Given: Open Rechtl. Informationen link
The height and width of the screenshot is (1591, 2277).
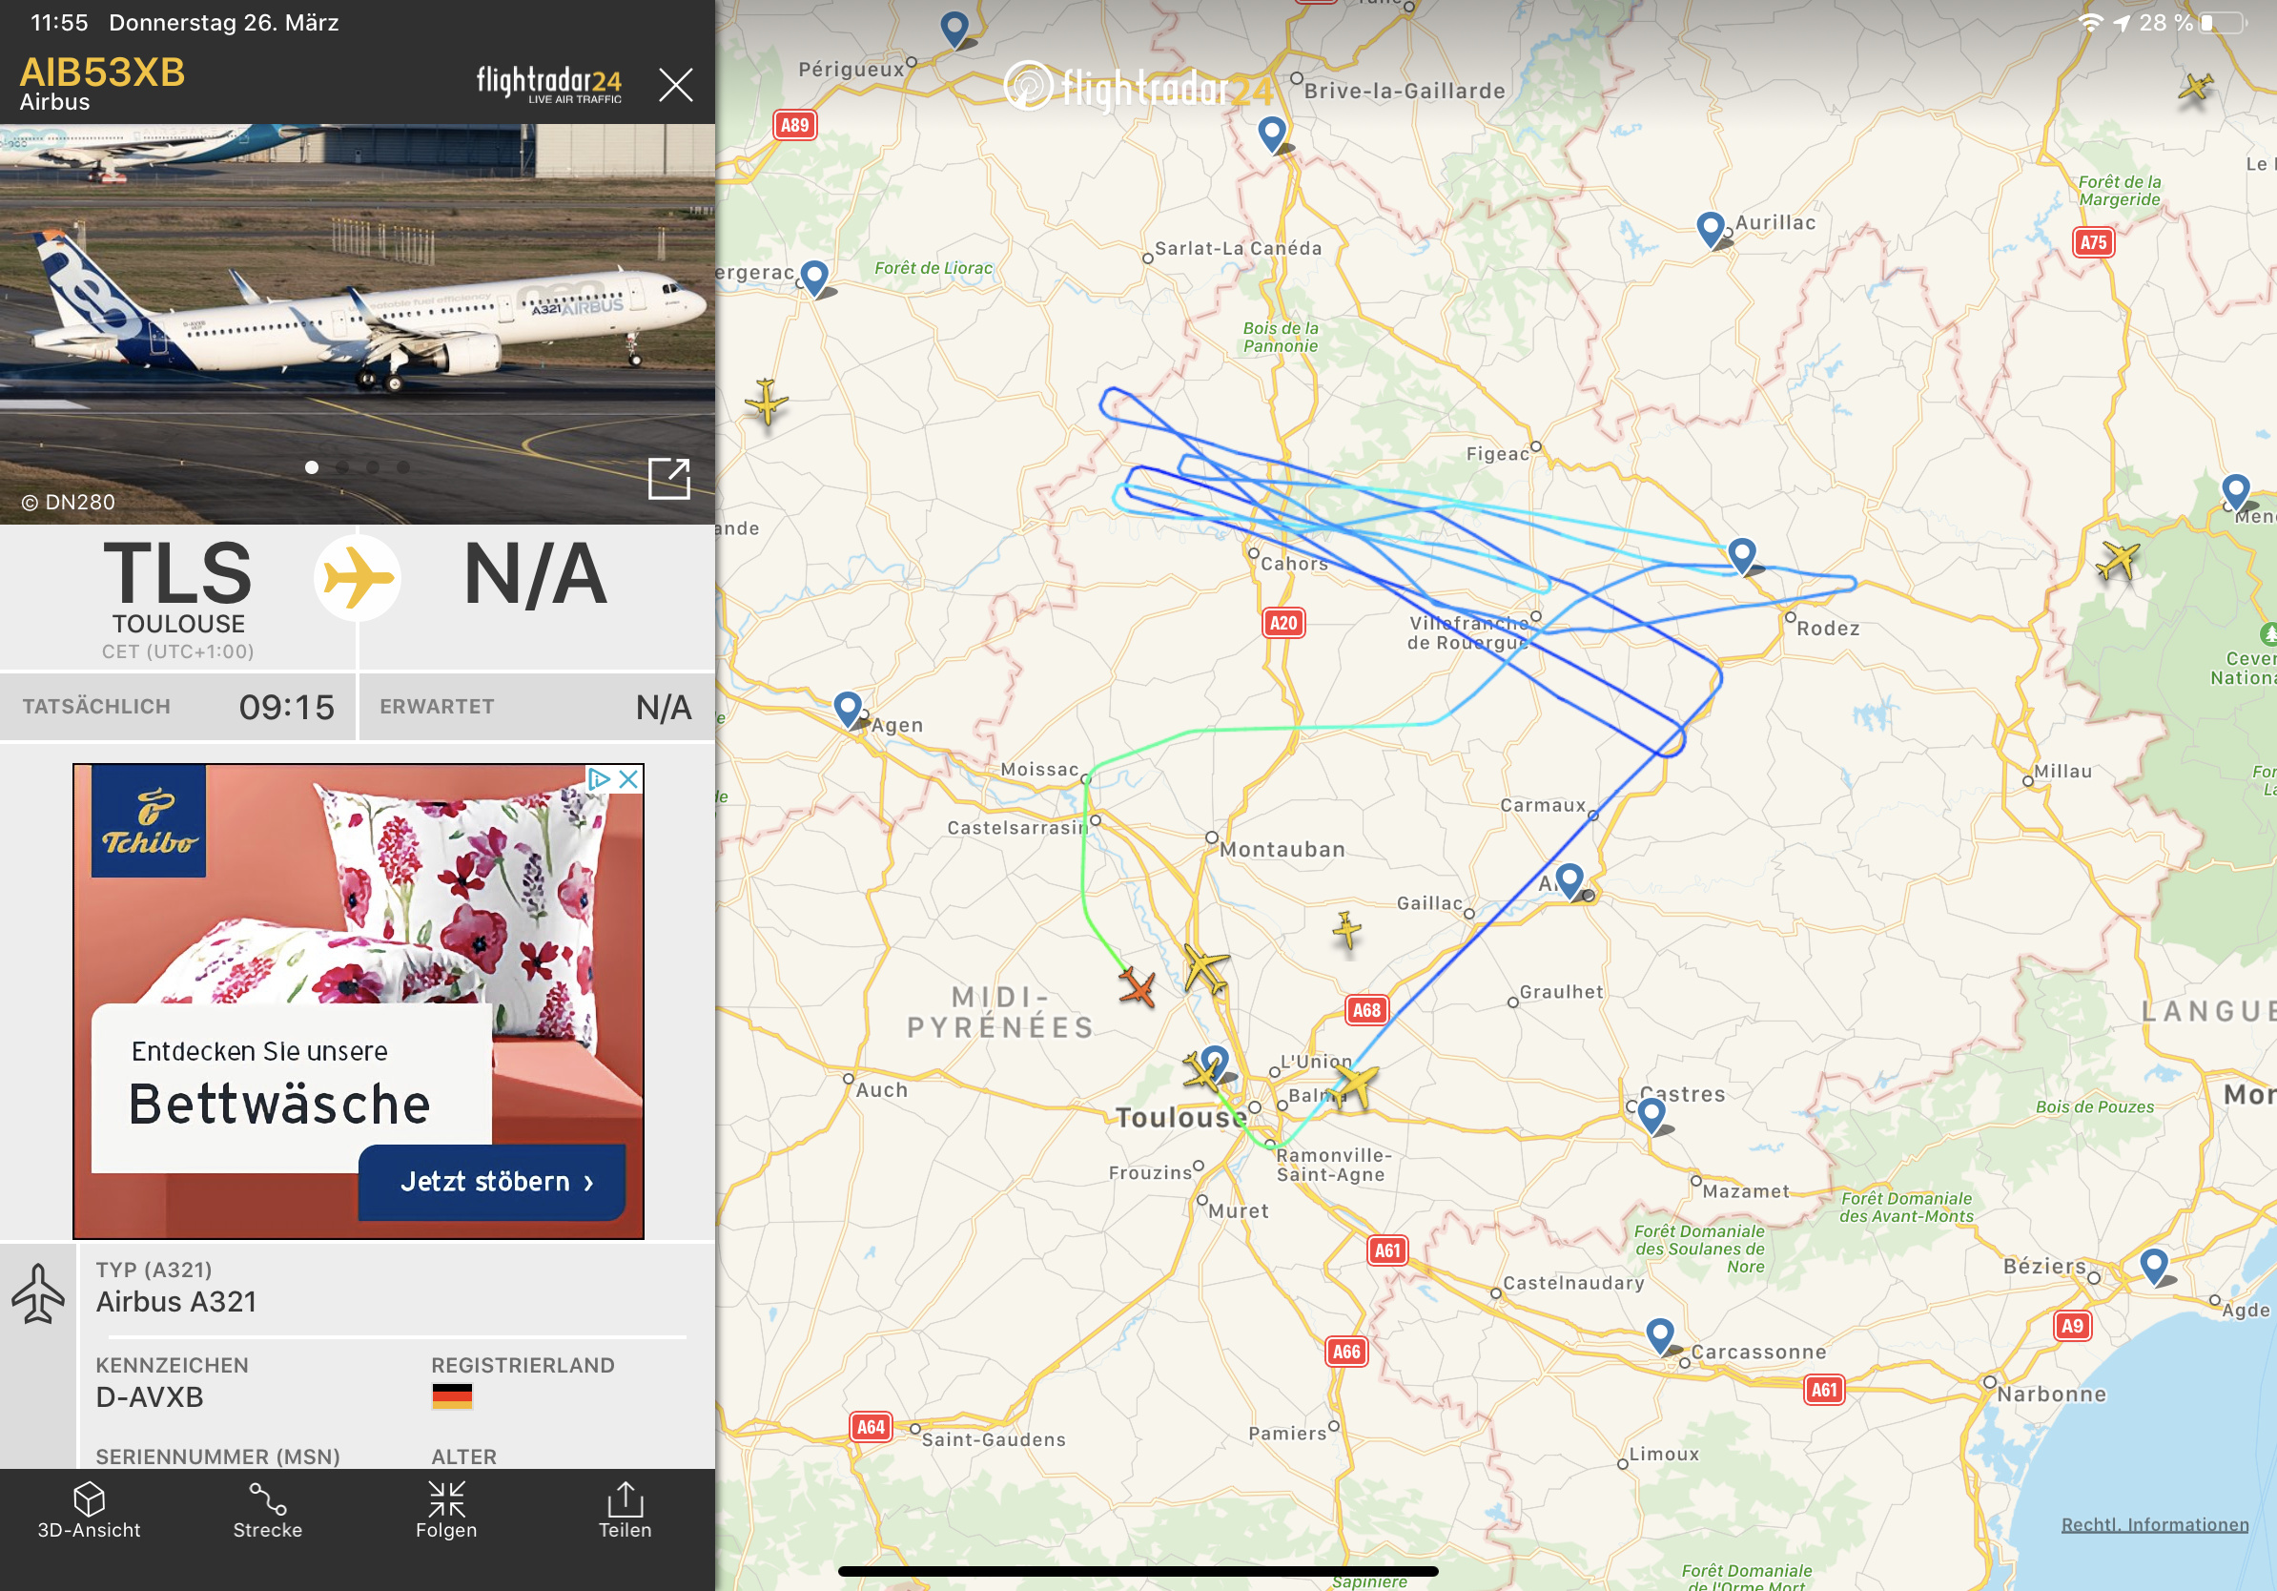Looking at the screenshot, I should click(2154, 1524).
